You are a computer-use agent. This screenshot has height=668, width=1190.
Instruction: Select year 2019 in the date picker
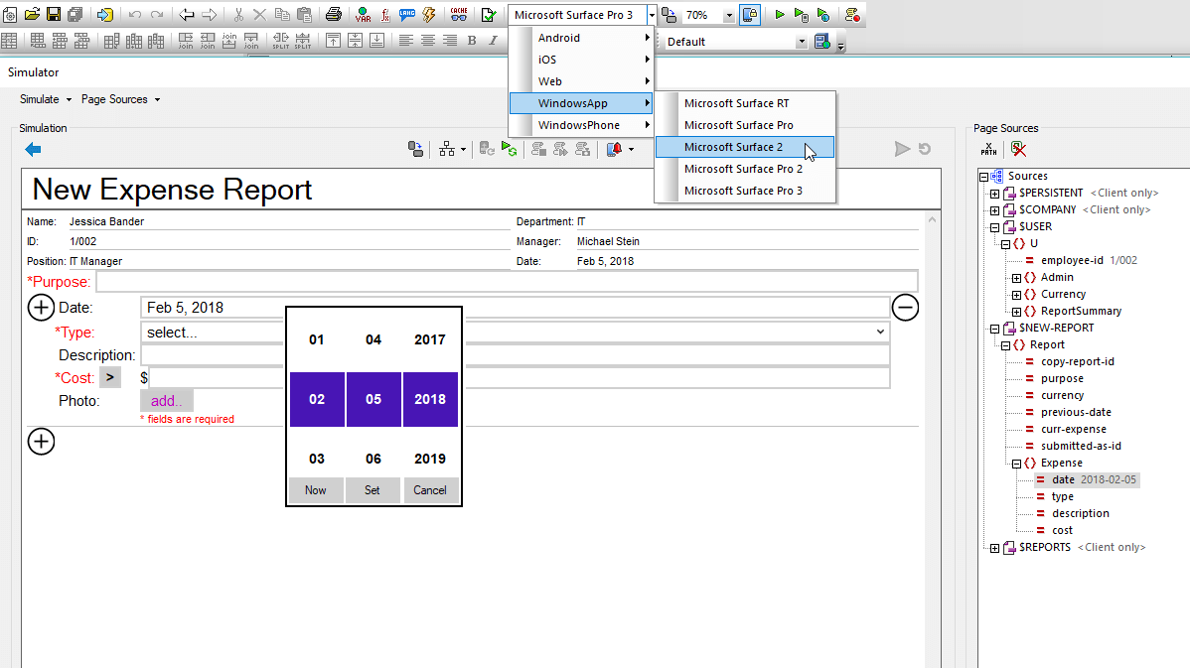tap(430, 459)
